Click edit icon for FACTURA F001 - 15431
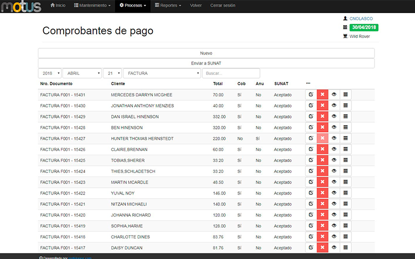The width and height of the screenshot is (415, 259). point(311,95)
